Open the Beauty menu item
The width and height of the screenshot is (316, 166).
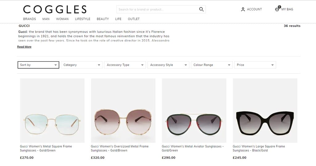click(103, 19)
